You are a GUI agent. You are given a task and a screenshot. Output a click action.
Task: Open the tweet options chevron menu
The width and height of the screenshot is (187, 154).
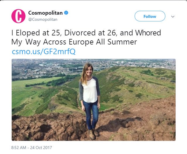(173, 16)
